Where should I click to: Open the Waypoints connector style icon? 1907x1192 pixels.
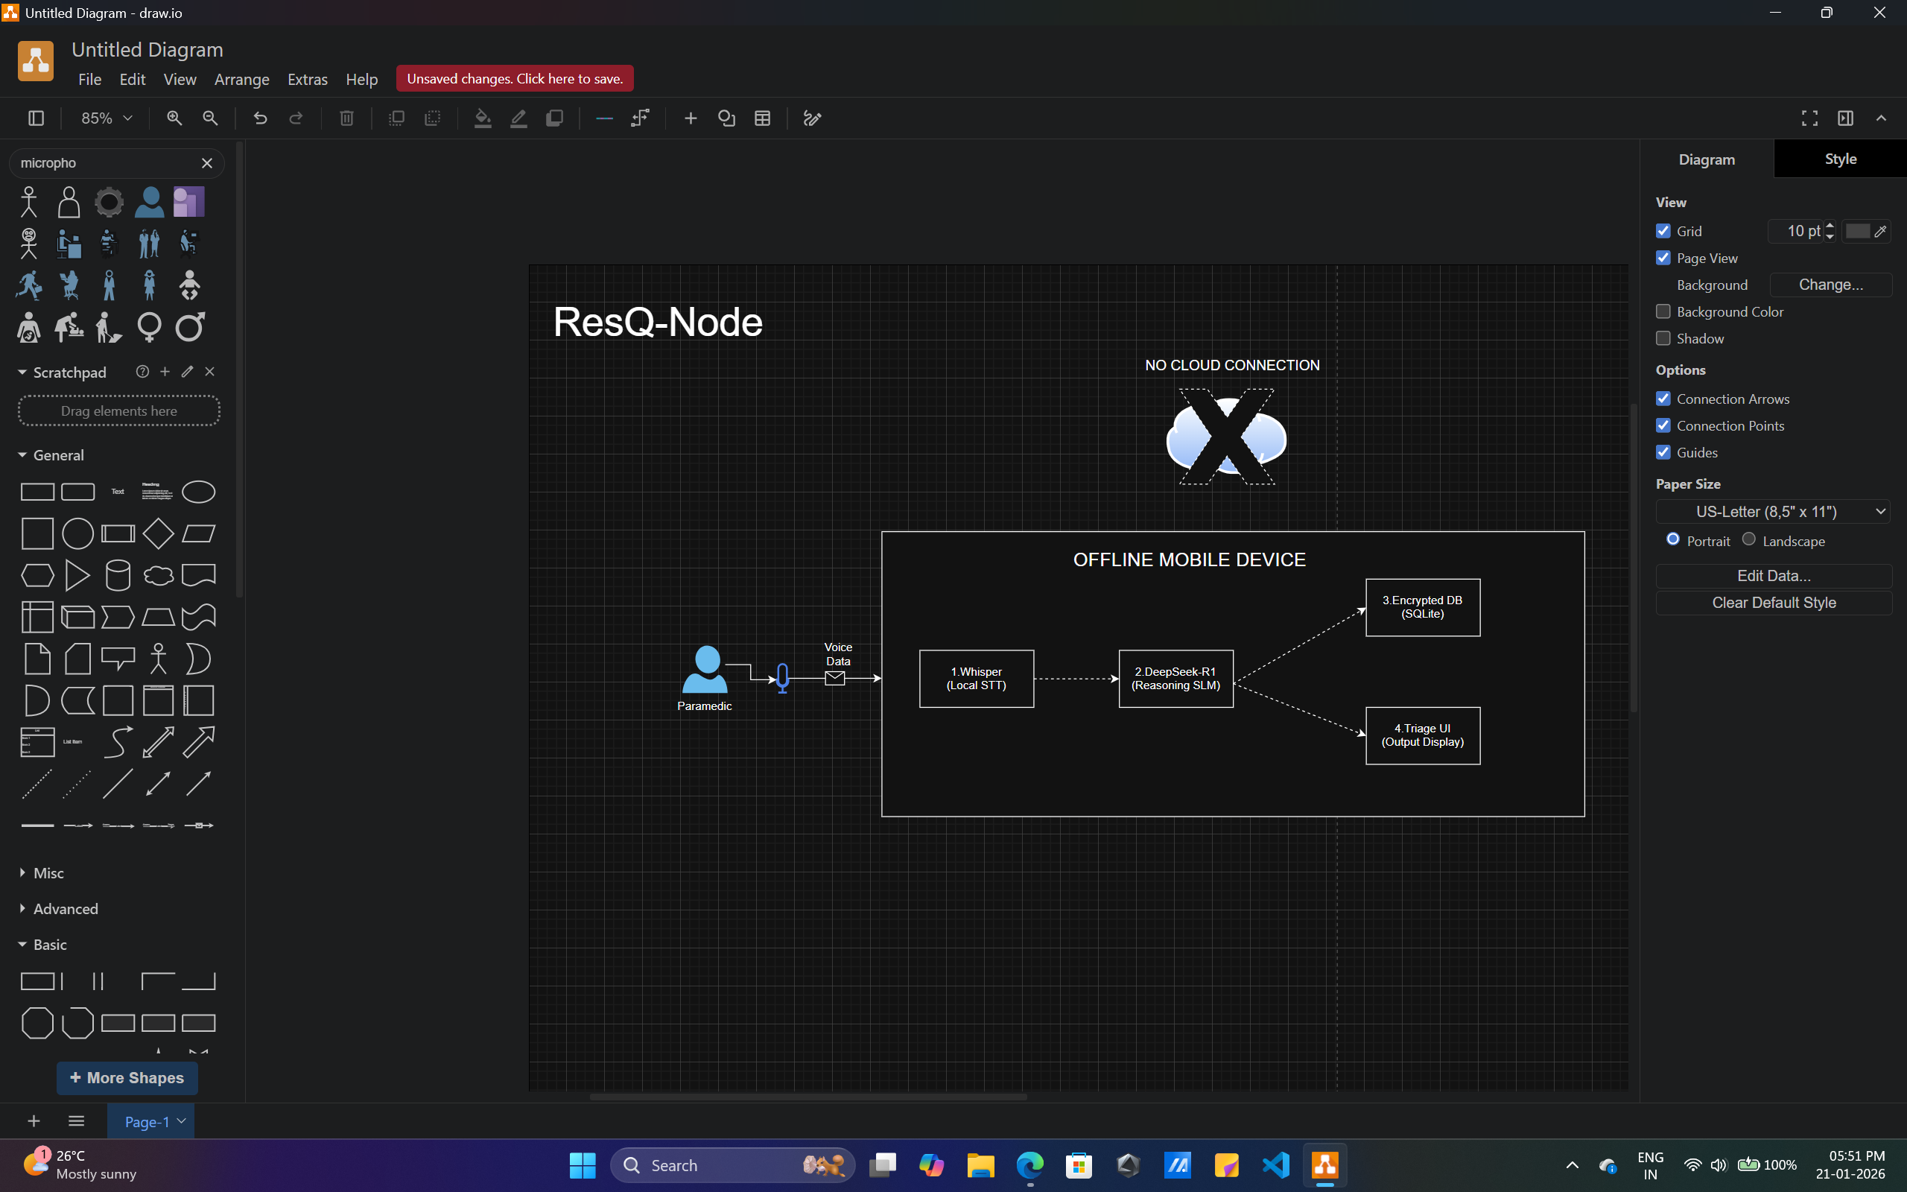[x=640, y=118]
